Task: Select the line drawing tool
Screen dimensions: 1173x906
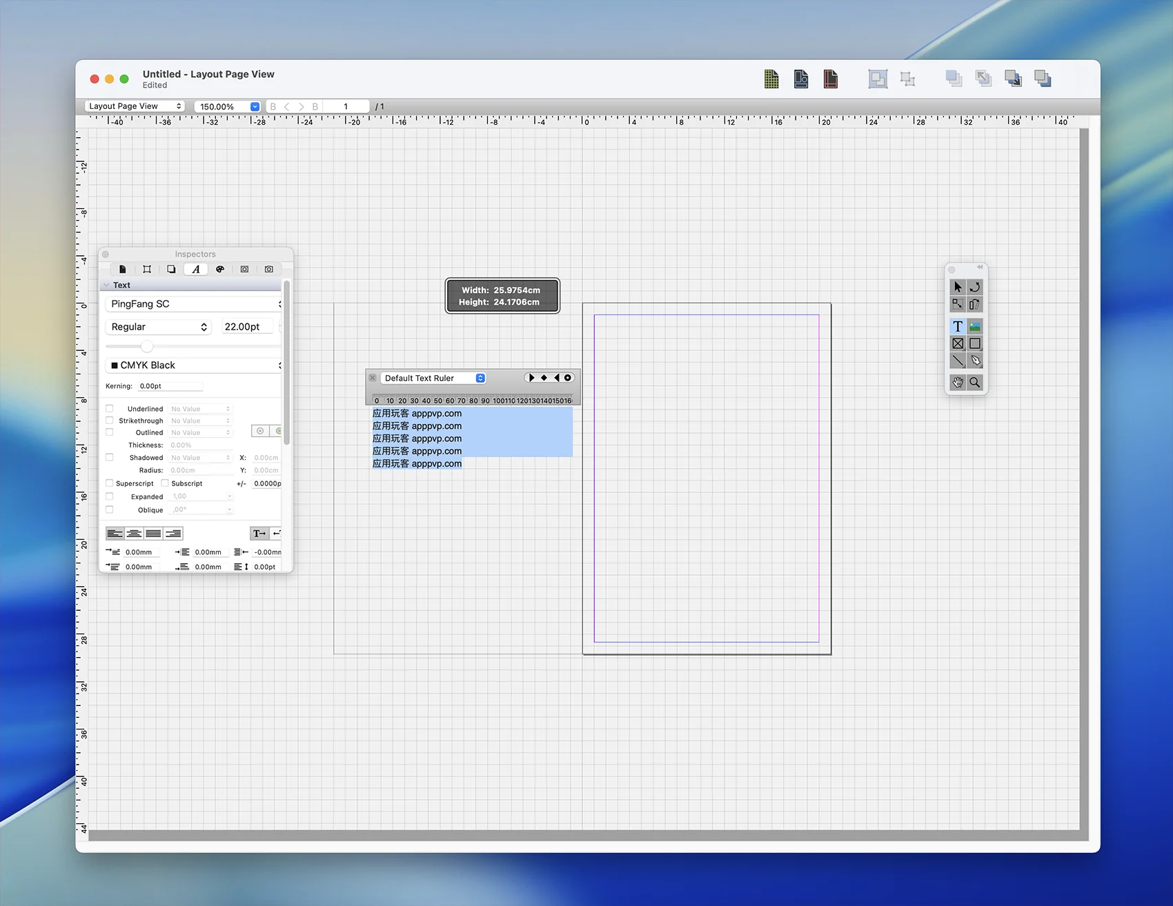Action: pos(957,361)
